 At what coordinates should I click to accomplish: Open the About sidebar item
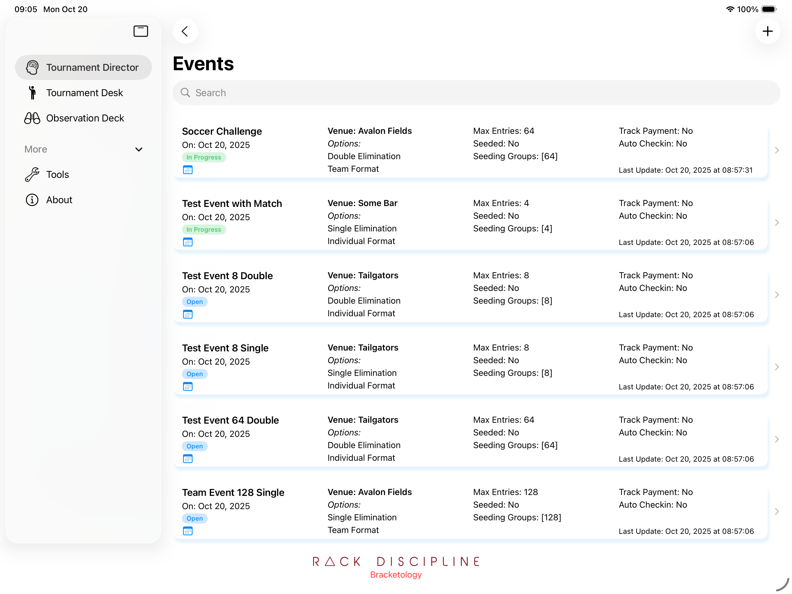(x=59, y=200)
